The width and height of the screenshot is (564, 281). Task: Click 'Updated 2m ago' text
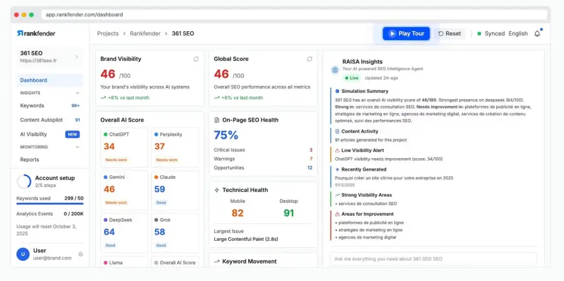pos(381,78)
